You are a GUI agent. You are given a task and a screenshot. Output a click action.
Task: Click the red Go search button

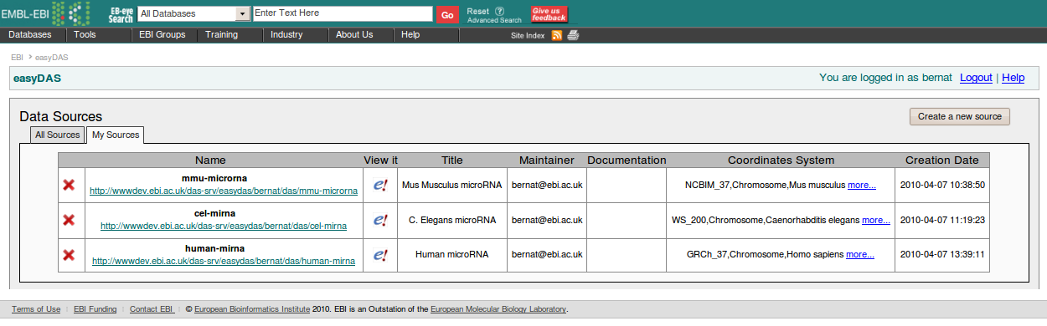(447, 15)
